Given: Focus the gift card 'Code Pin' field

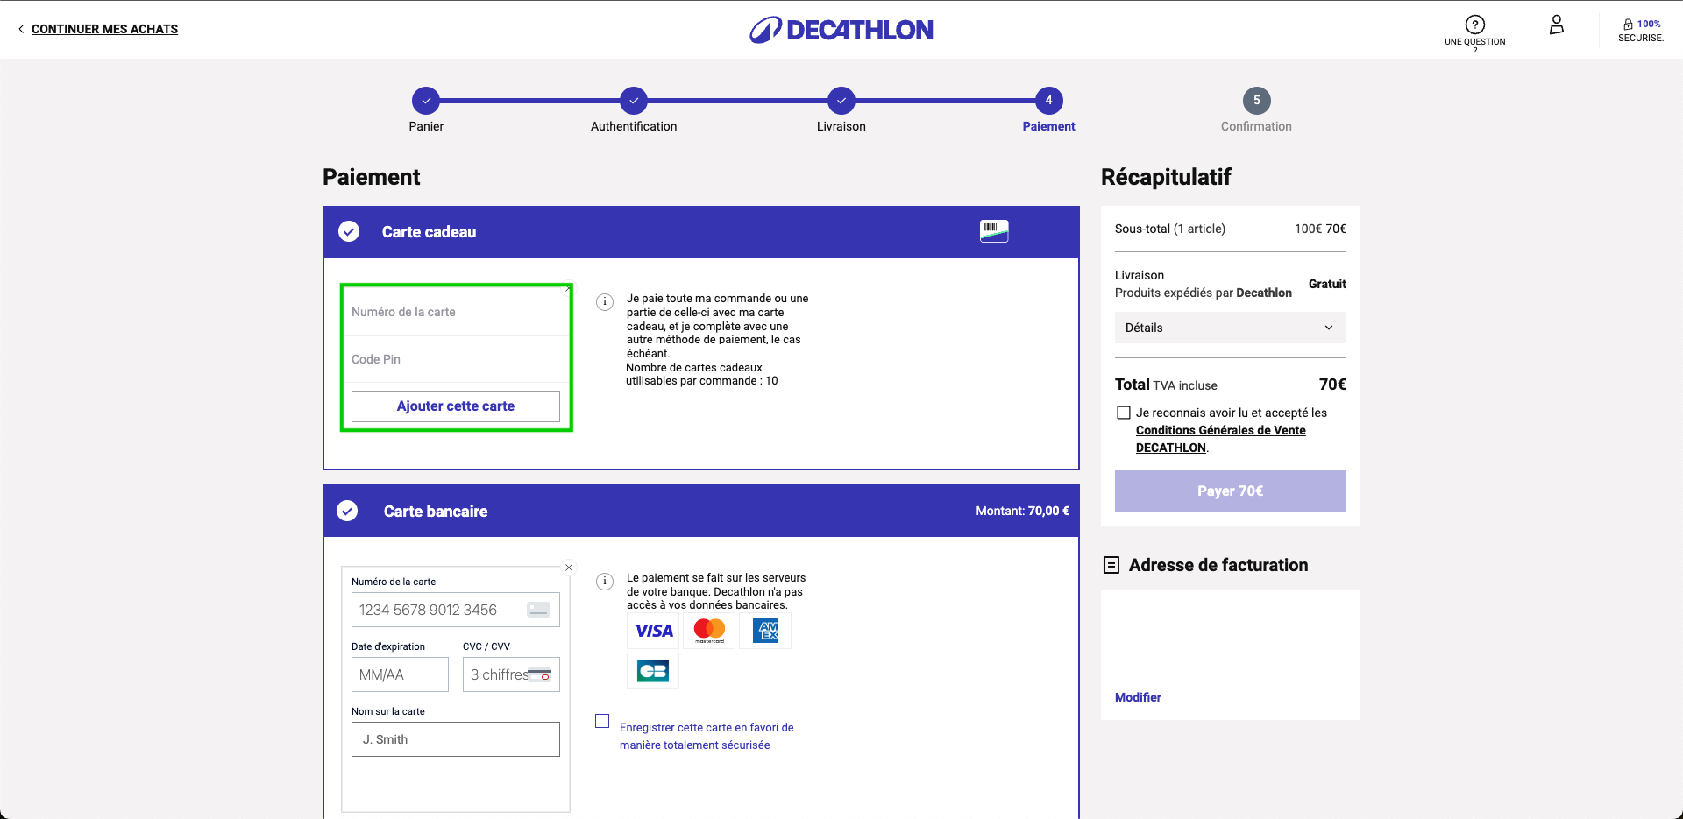Looking at the screenshot, I should tap(455, 359).
